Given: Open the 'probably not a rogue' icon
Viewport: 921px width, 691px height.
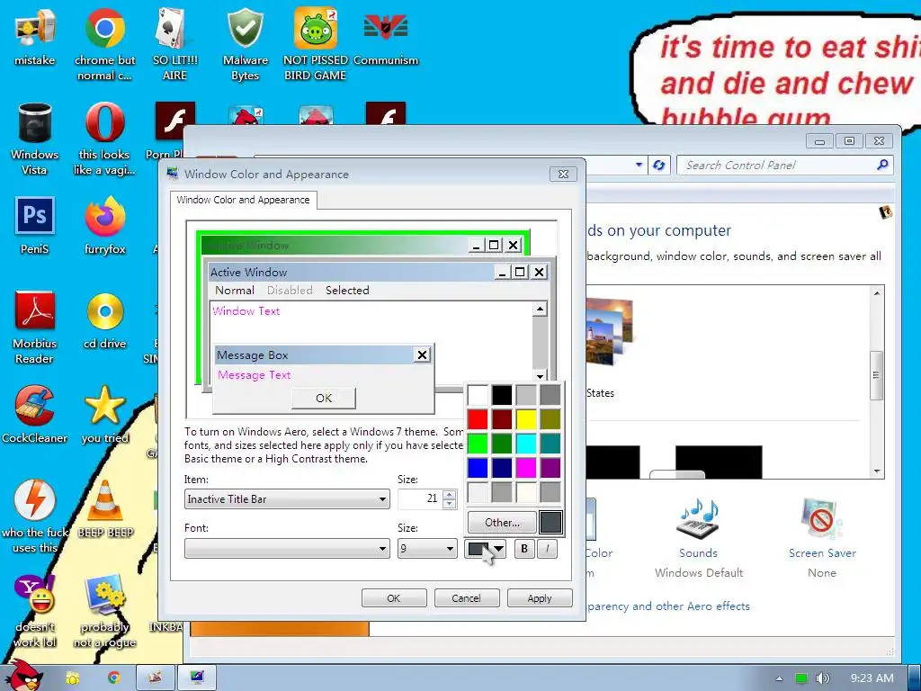Looking at the screenshot, I should (x=104, y=611).
